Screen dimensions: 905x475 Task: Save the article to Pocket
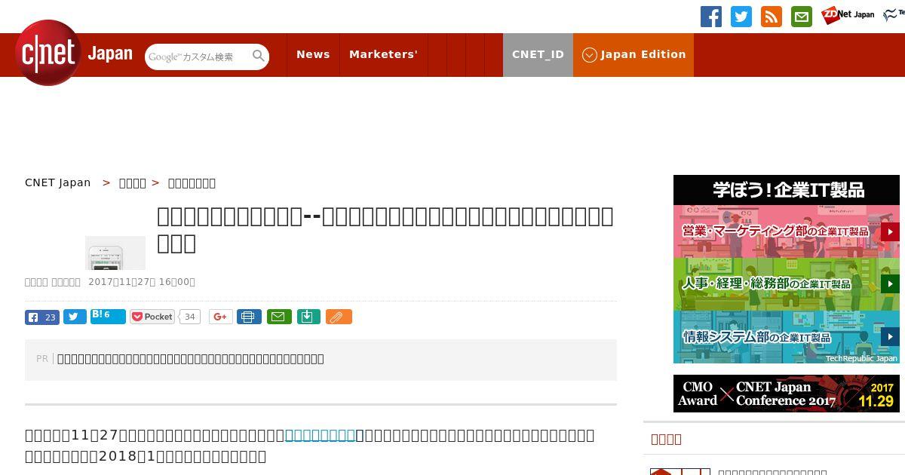click(152, 317)
